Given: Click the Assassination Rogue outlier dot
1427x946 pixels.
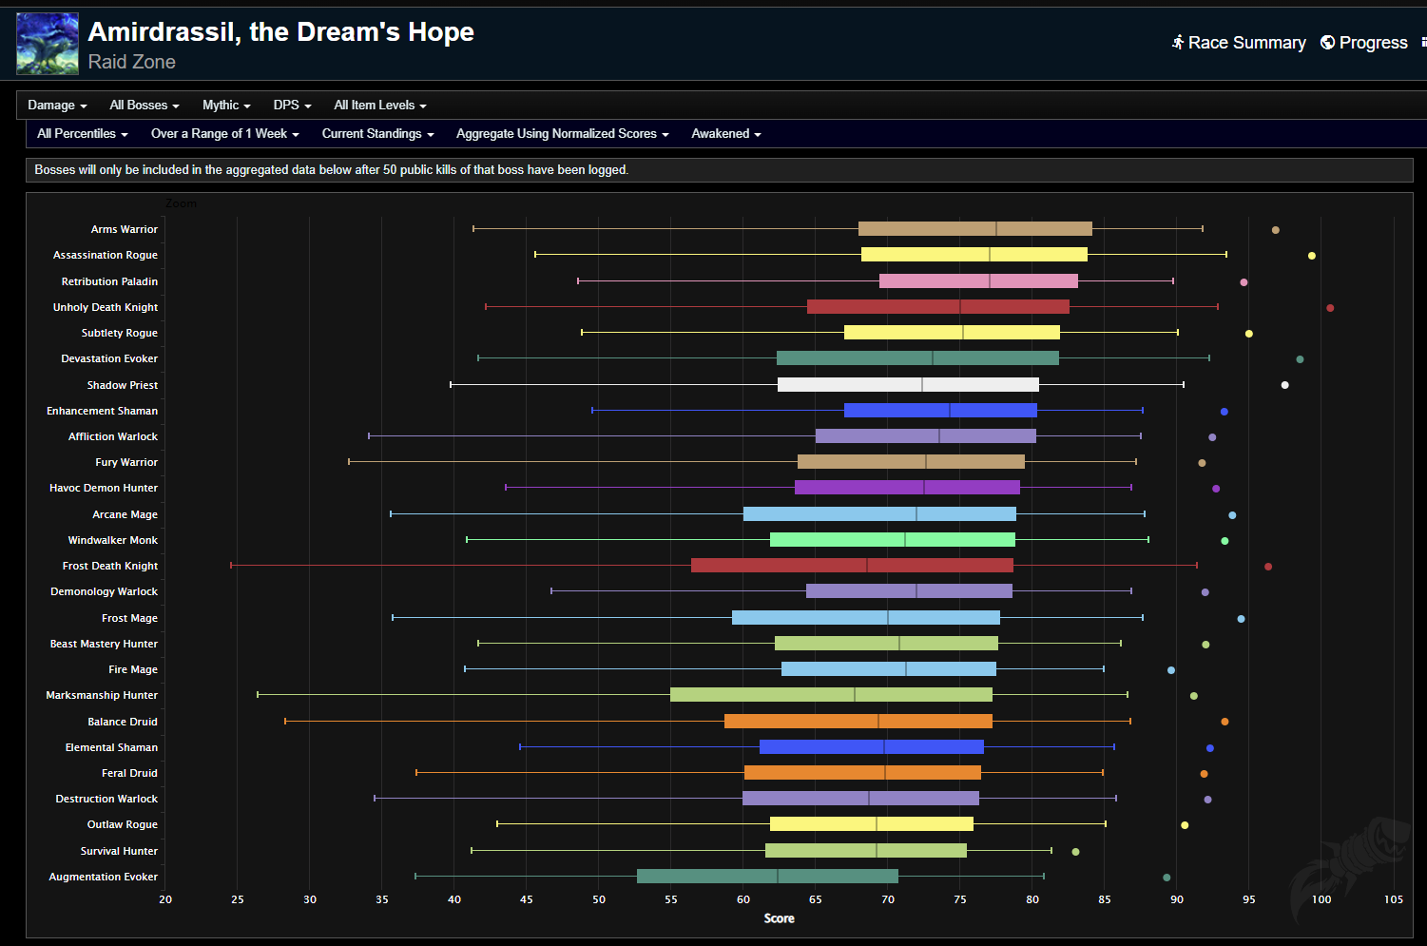Looking at the screenshot, I should 1312,256.
